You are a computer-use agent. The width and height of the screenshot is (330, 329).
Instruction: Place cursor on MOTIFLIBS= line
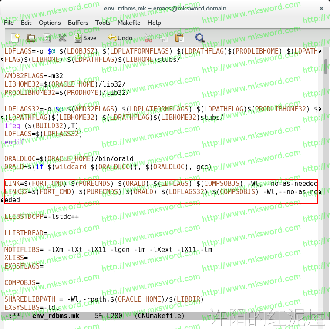[x=108, y=250]
